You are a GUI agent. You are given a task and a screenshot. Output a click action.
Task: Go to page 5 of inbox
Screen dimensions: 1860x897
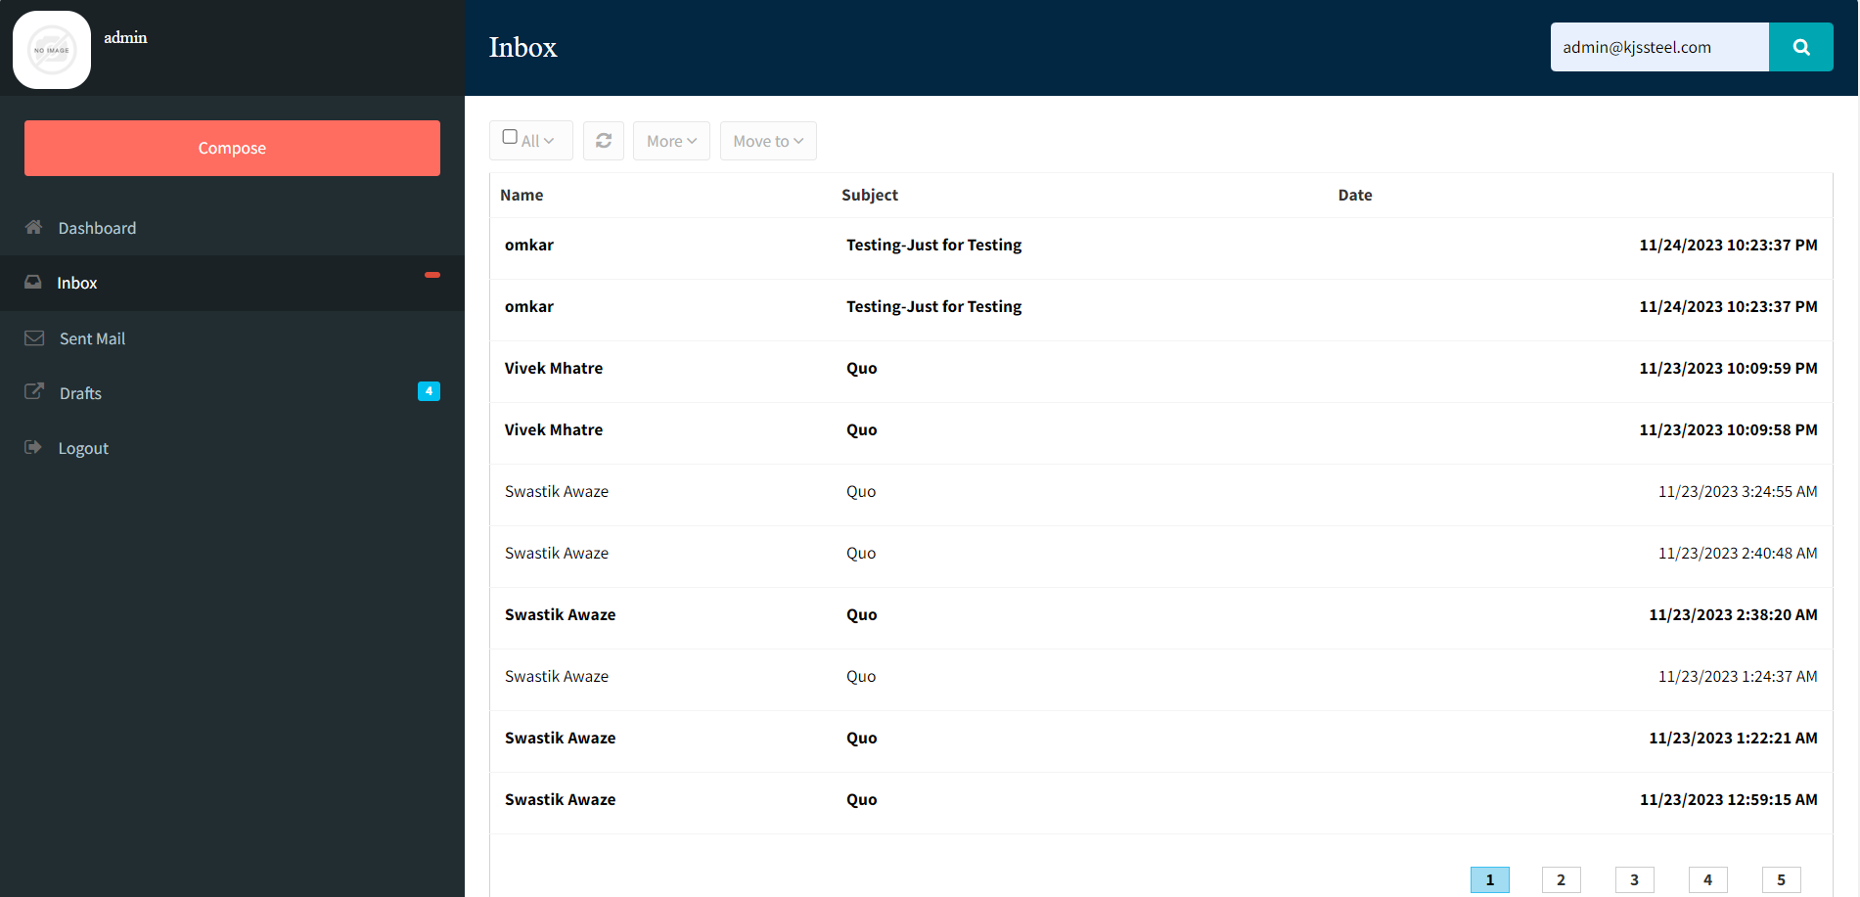click(x=1782, y=879)
